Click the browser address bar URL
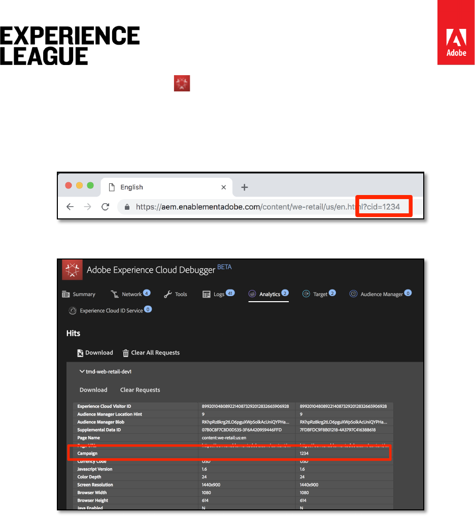This screenshot has width=475, height=517. [244, 207]
